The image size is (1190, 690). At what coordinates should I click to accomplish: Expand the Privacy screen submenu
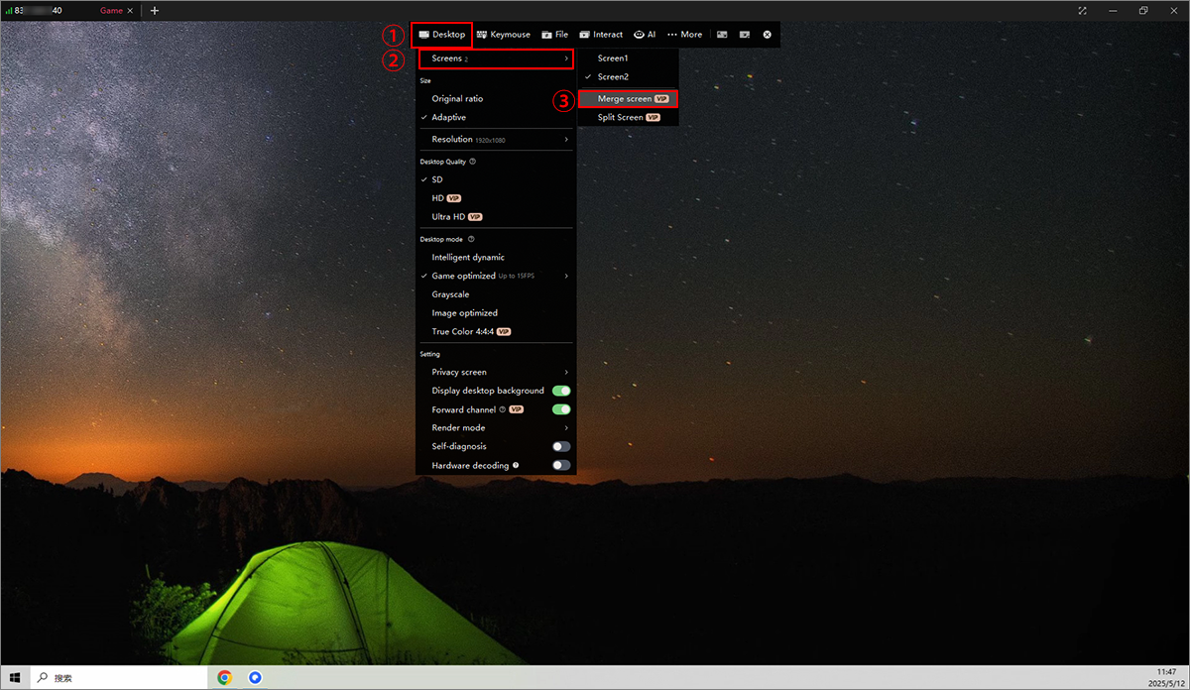tap(496, 372)
